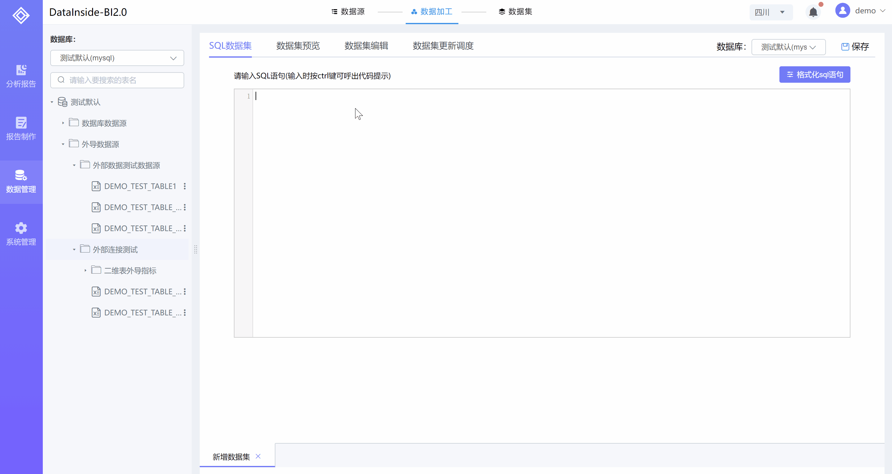Open the left 测试默认(mysql) database dropdown
Screen dimensions: 892x474
(x=117, y=58)
